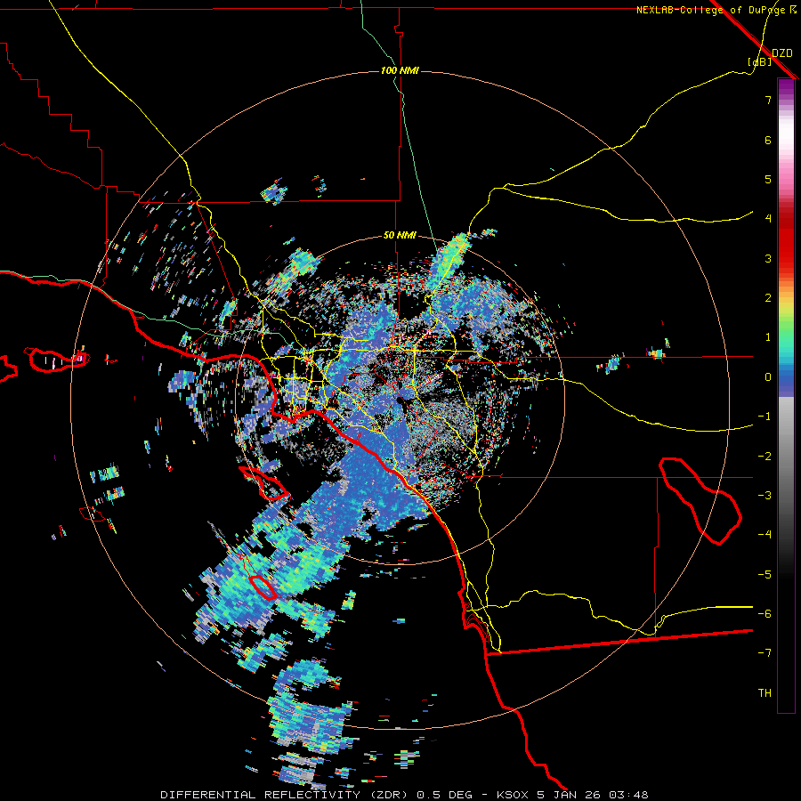Click the -2 value on the color scale
The image size is (801, 801).
tap(765, 457)
